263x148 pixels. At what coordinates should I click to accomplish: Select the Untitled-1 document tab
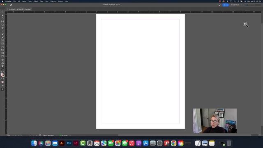20,9
